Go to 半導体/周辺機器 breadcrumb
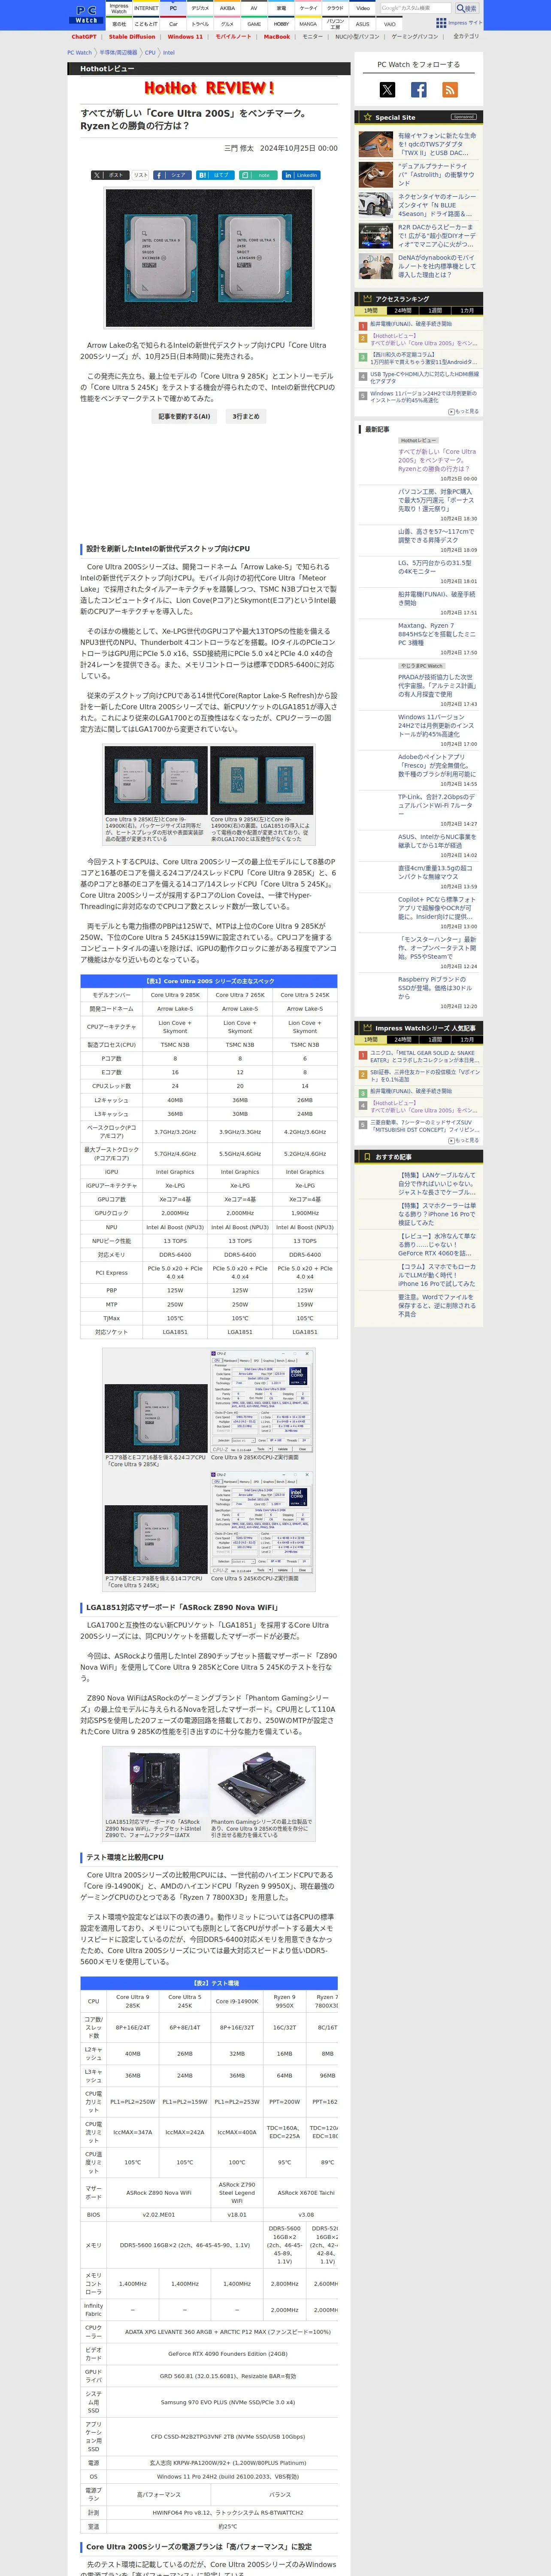Viewport: 551px width, 2576px height. tap(118, 53)
